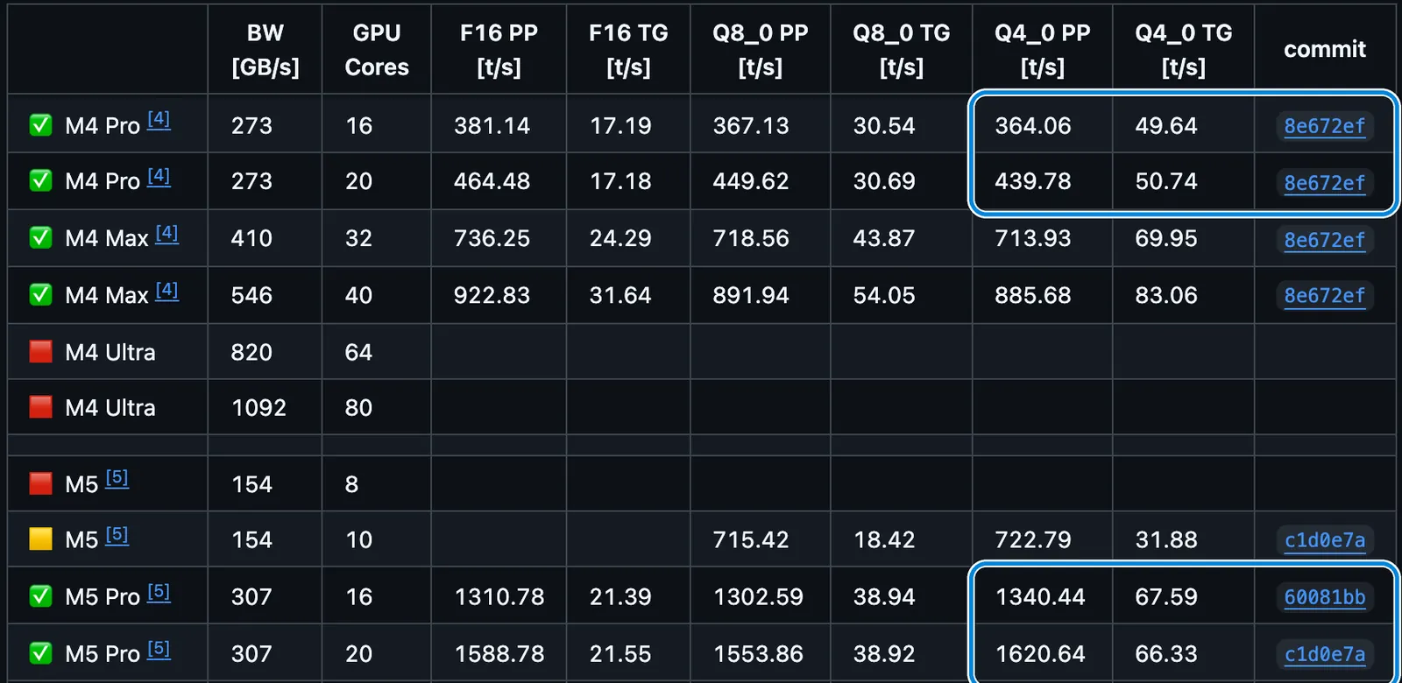Open commit 60081bb for M5 Pro 16-core
Image resolution: width=1402 pixels, height=683 pixels.
pyautogui.click(x=1324, y=597)
